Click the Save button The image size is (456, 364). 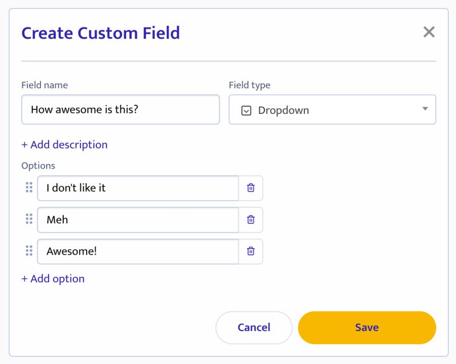point(367,328)
